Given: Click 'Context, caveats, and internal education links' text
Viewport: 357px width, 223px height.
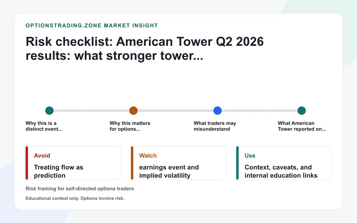Looking at the screenshot, I should (281, 171).
